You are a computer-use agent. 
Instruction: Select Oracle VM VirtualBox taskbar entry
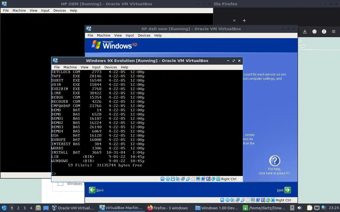[x=73, y=208]
